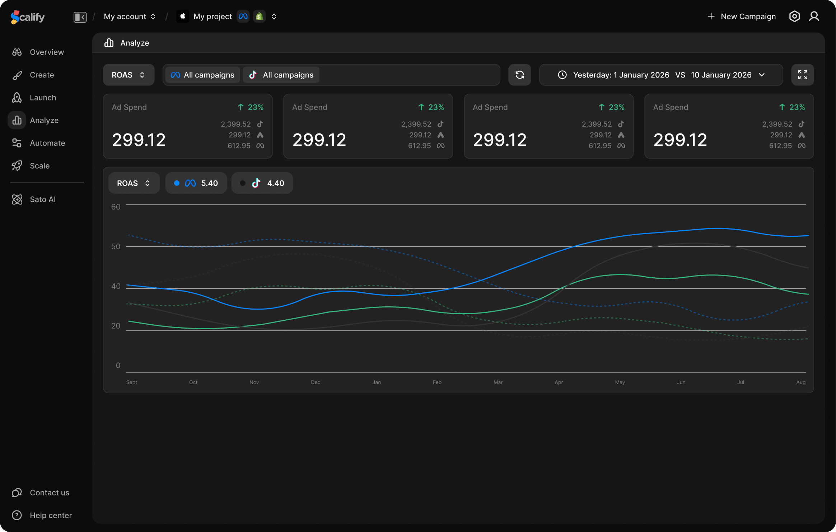Select the Overview sidebar icon

17,52
